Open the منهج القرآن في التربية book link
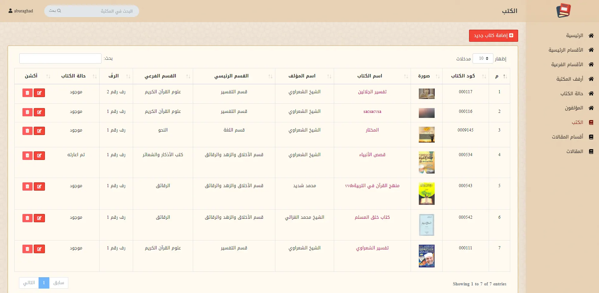 coord(372,186)
